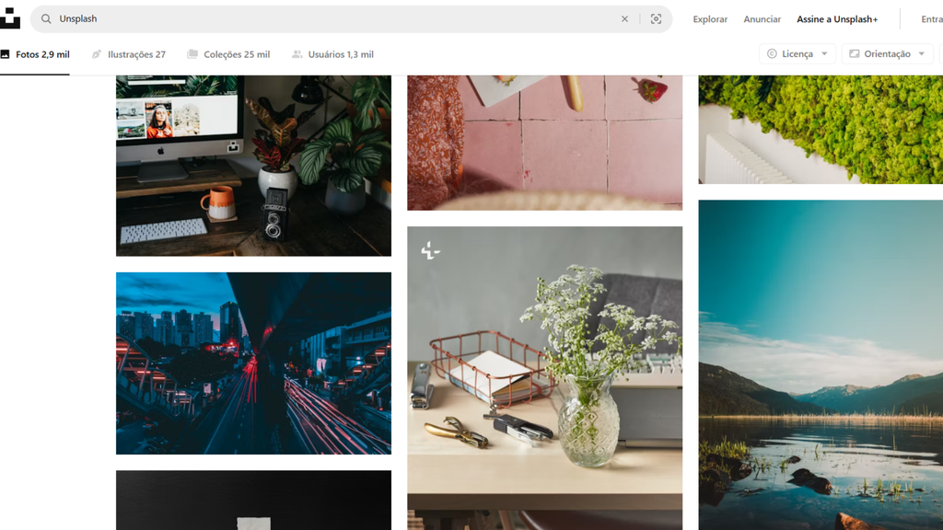Select the Fotos 2,9 mil tab
Screen dimensions: 943x530
click(x=35, y=54)
